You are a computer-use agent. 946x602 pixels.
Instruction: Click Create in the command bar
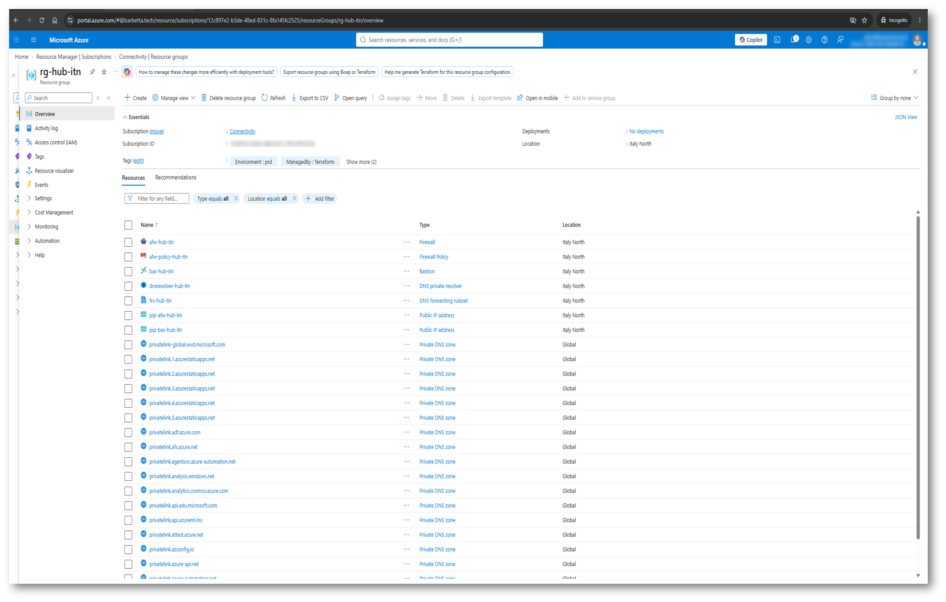tap(135, 98)
